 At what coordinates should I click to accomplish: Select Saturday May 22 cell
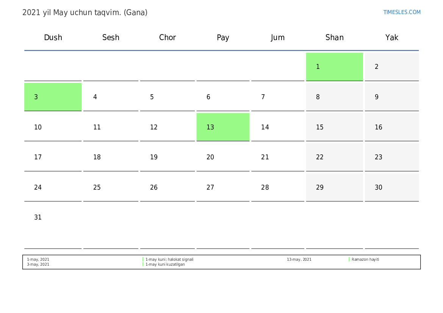click(x=334, y=157)
